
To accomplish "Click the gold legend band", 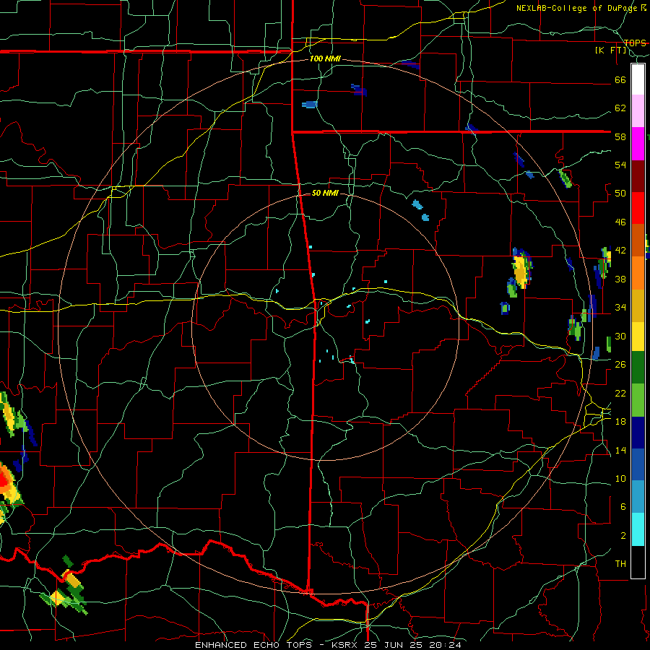I will point(638,305).
